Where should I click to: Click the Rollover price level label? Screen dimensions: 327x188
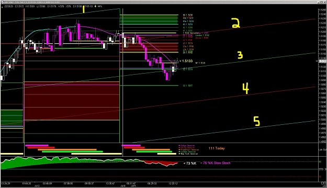click(190, 33)
